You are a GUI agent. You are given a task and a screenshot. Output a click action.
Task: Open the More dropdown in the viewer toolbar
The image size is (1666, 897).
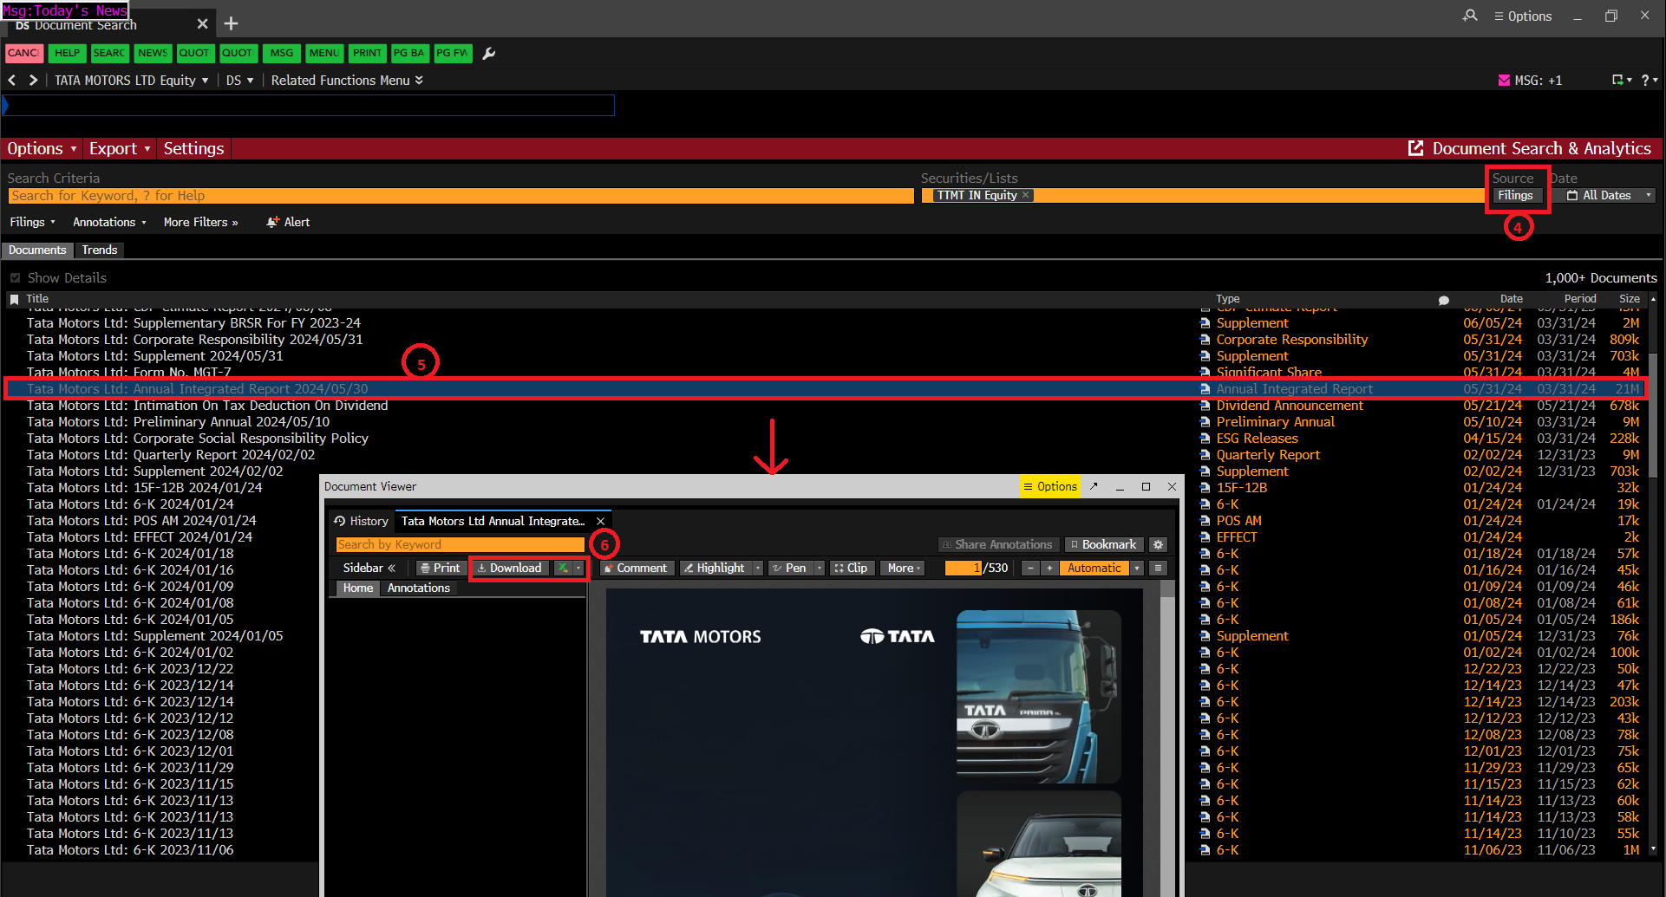tap(903, 568)
